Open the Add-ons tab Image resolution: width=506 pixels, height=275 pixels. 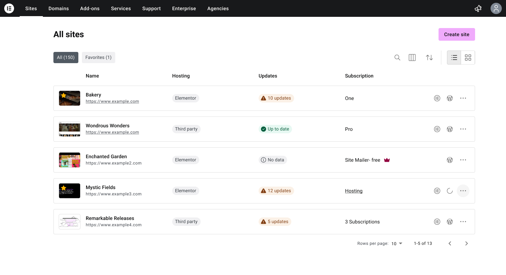click(90, 8)
